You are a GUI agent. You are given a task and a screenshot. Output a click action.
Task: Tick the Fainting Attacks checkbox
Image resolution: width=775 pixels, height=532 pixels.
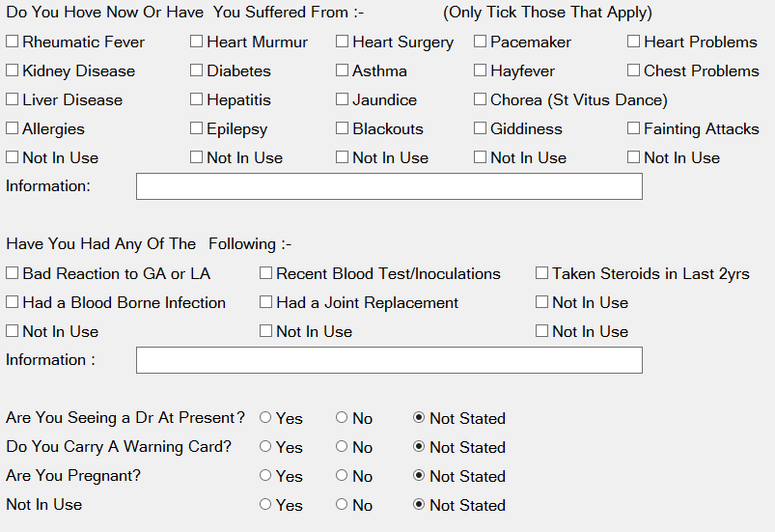(634, 128)
